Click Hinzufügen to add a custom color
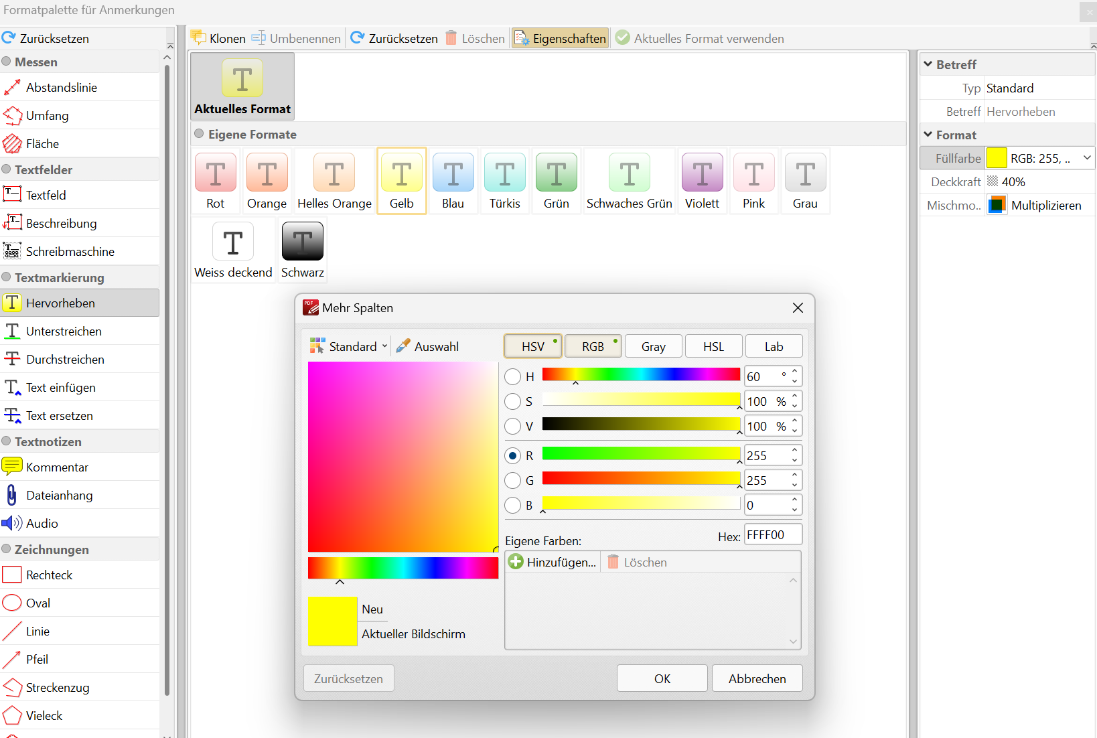Screen dimensions: 1097x738 click(x=553, y=562)
